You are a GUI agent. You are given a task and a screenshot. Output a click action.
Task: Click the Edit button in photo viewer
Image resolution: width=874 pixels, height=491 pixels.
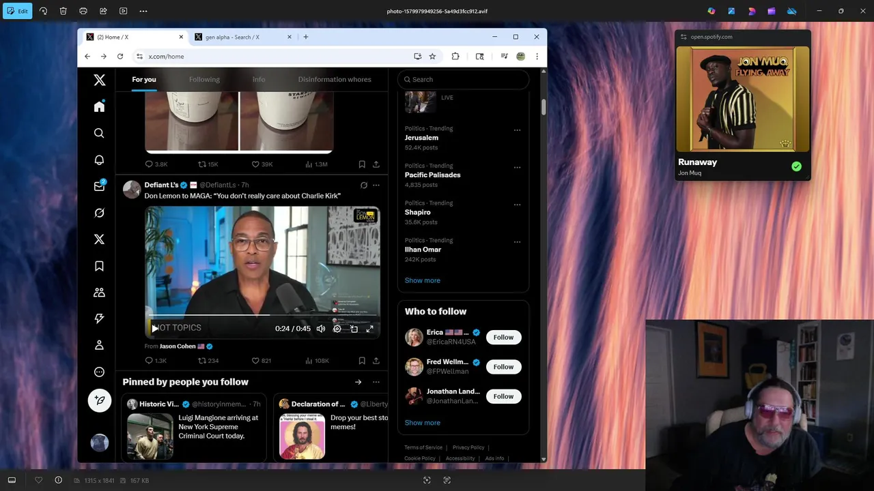tap(17, 11)
